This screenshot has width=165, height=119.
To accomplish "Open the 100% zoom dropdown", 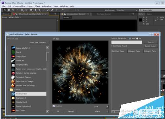I will pyautogui.click(x=107, y=106).
